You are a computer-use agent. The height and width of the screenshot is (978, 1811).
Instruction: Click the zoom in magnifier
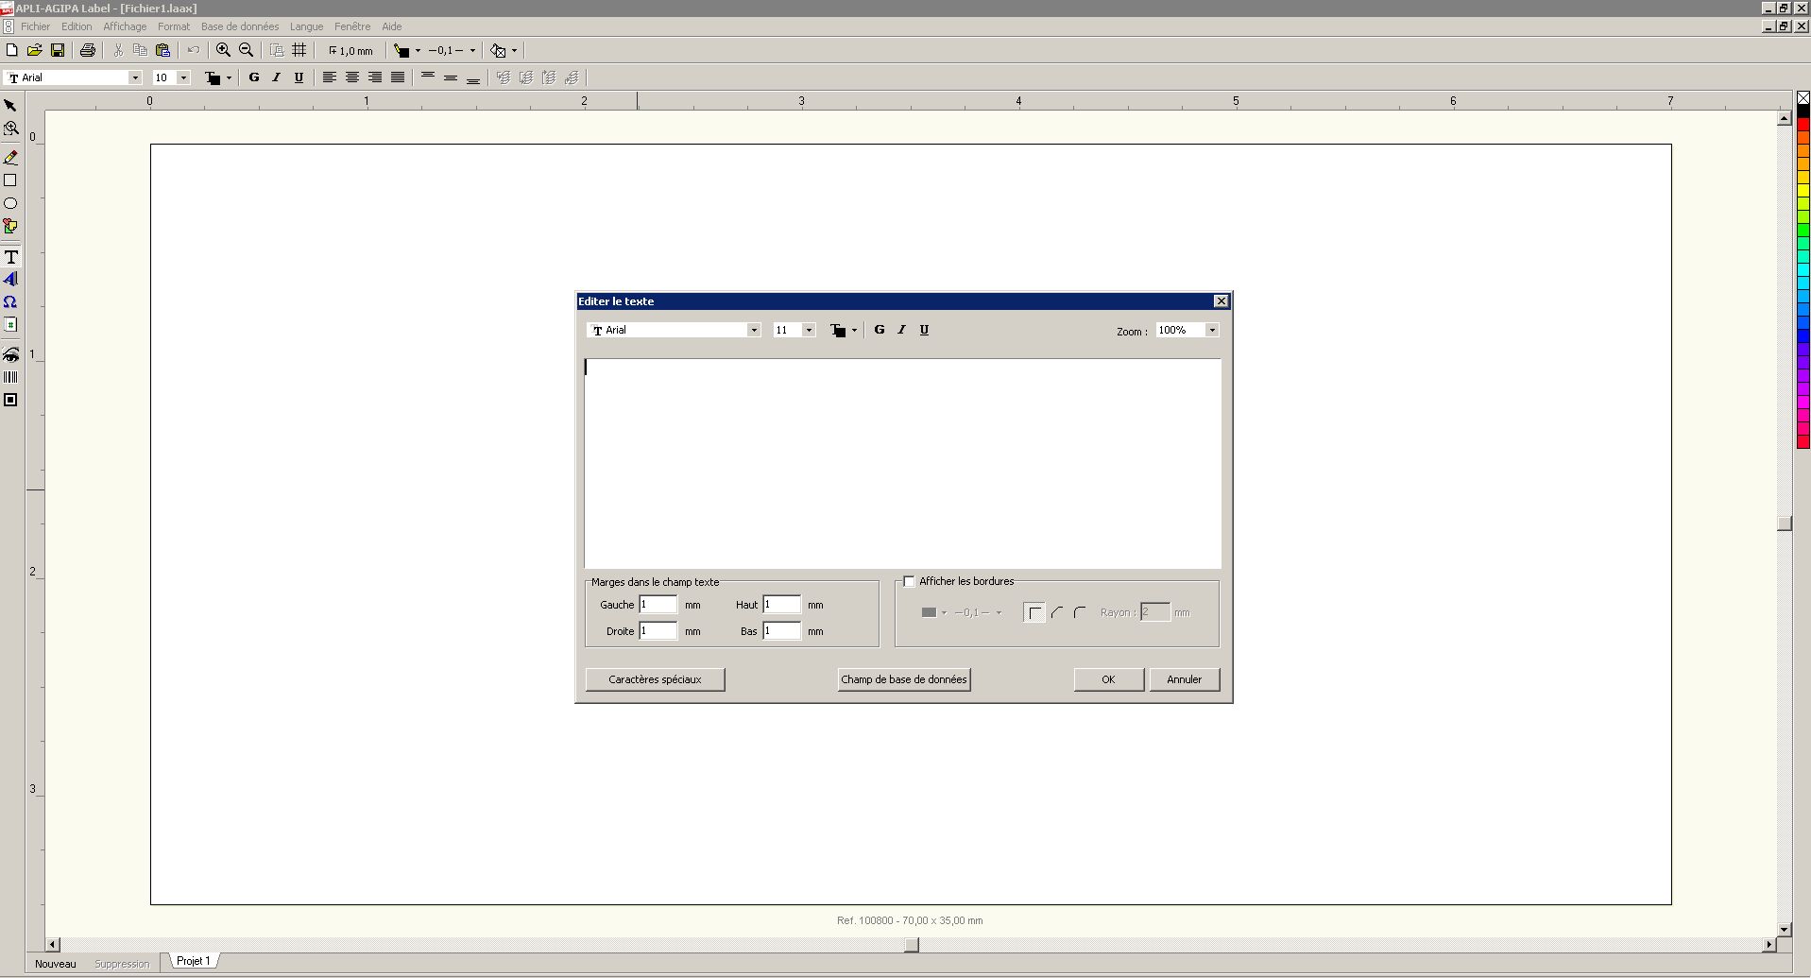click(x=224, y=50)
